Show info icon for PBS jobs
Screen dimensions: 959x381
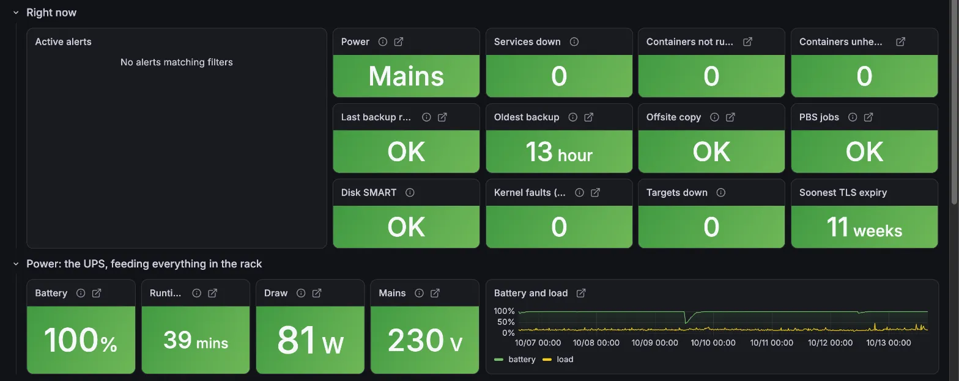click(x=853, y=117)
